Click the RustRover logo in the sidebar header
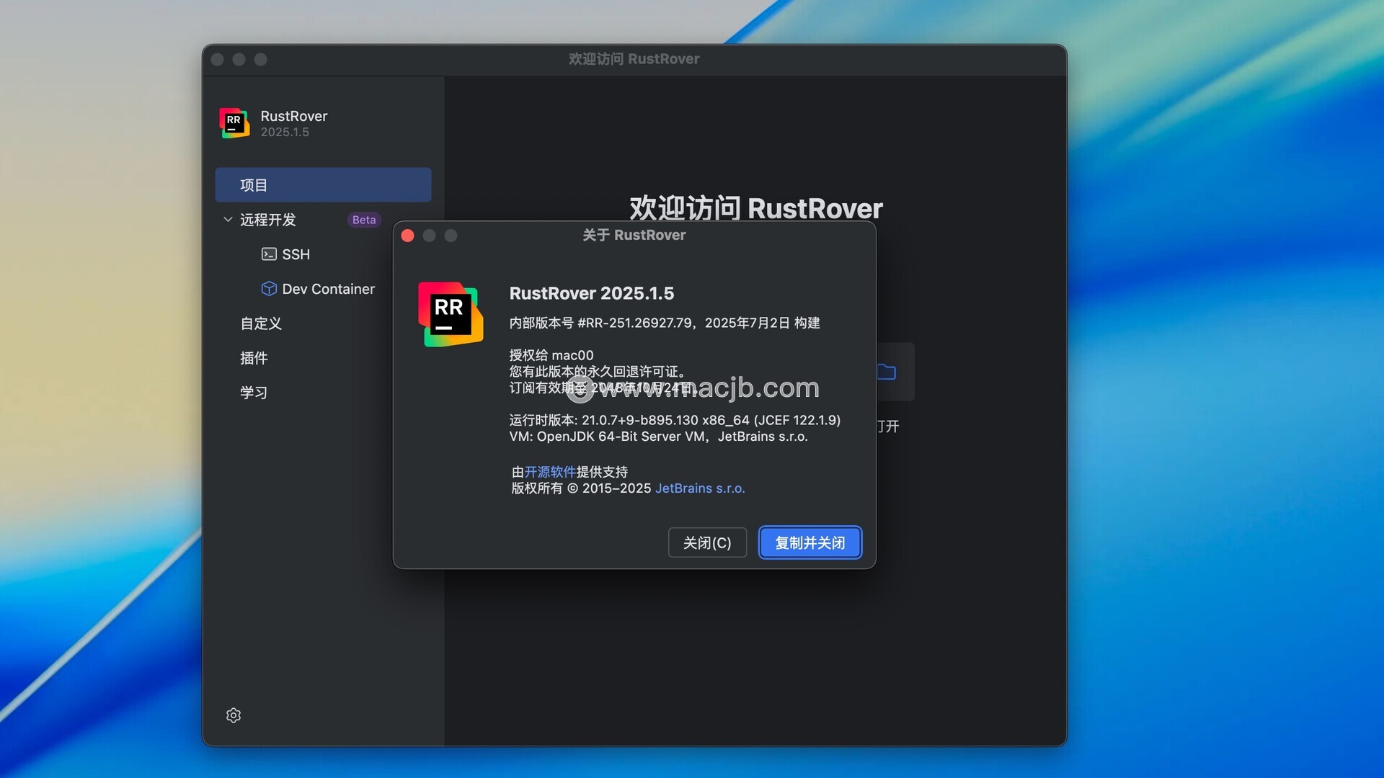 [x=234, y=123]
